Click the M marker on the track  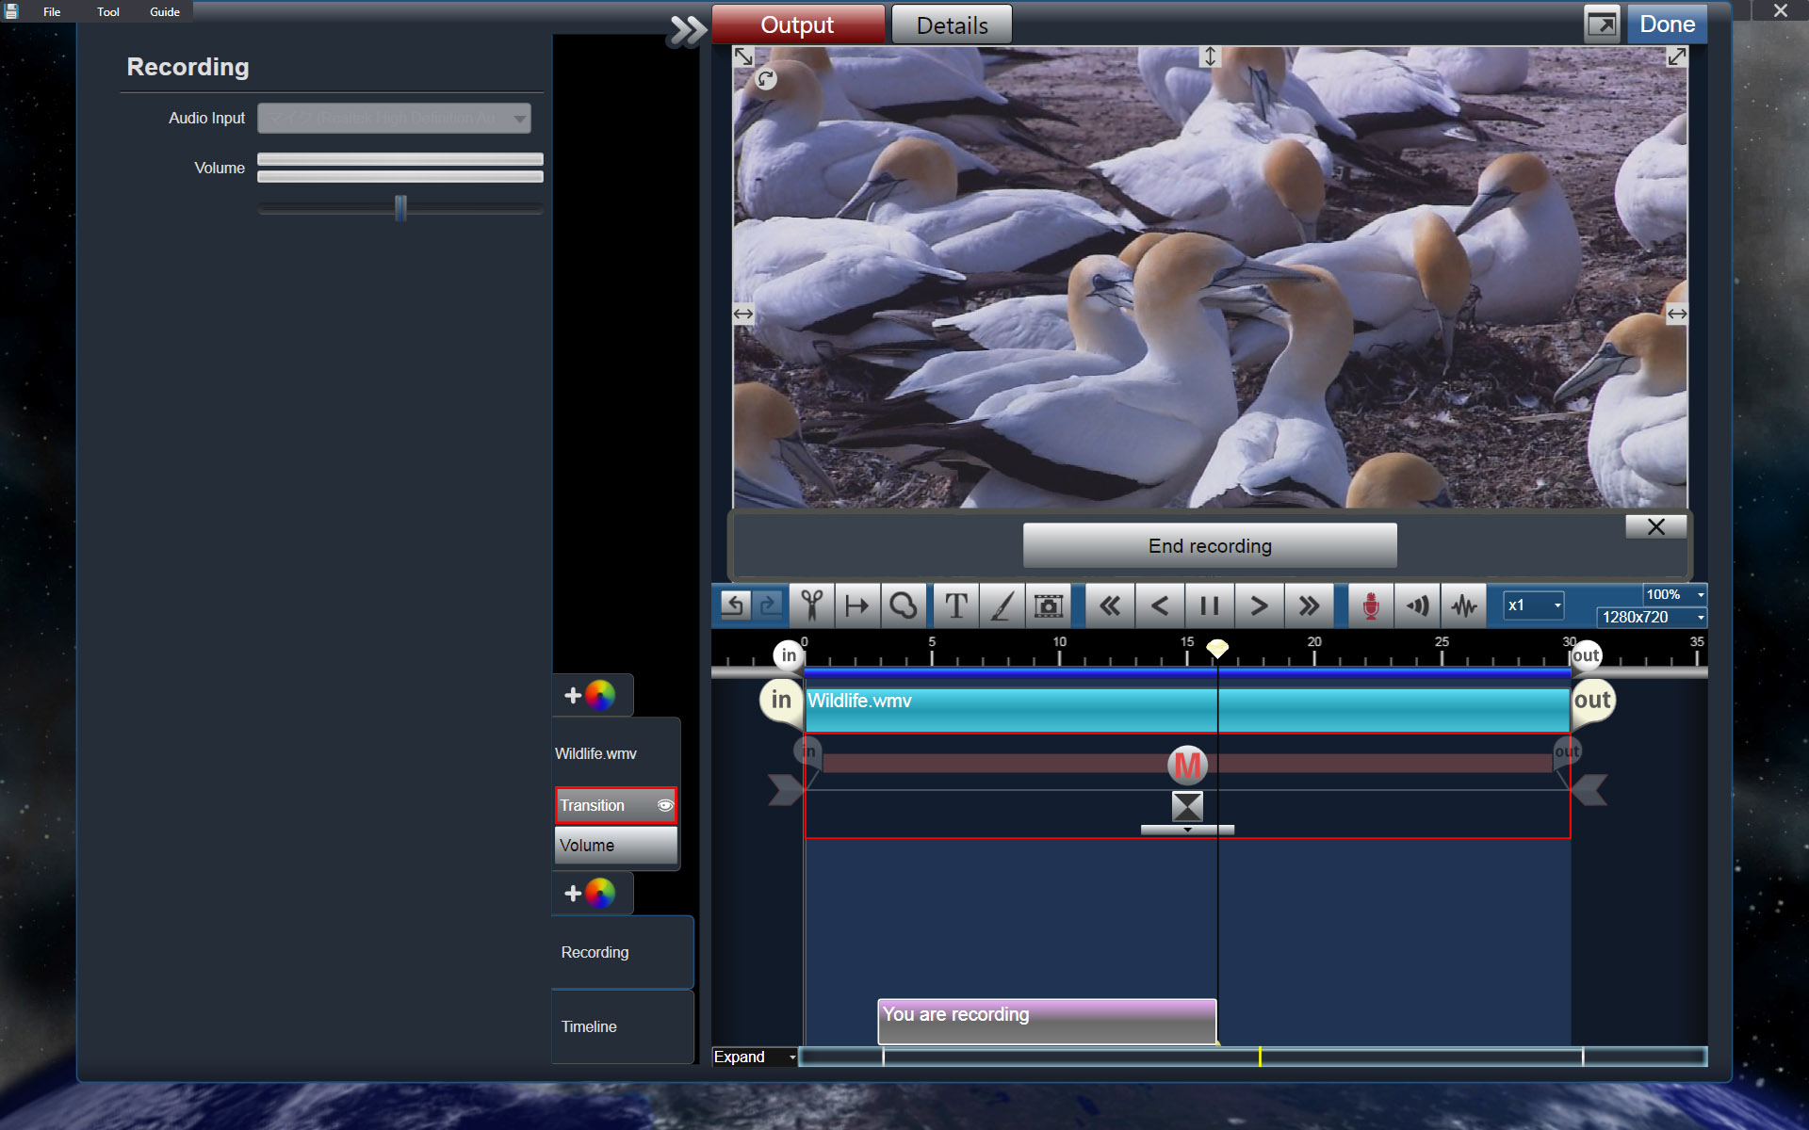(1187, 765)
